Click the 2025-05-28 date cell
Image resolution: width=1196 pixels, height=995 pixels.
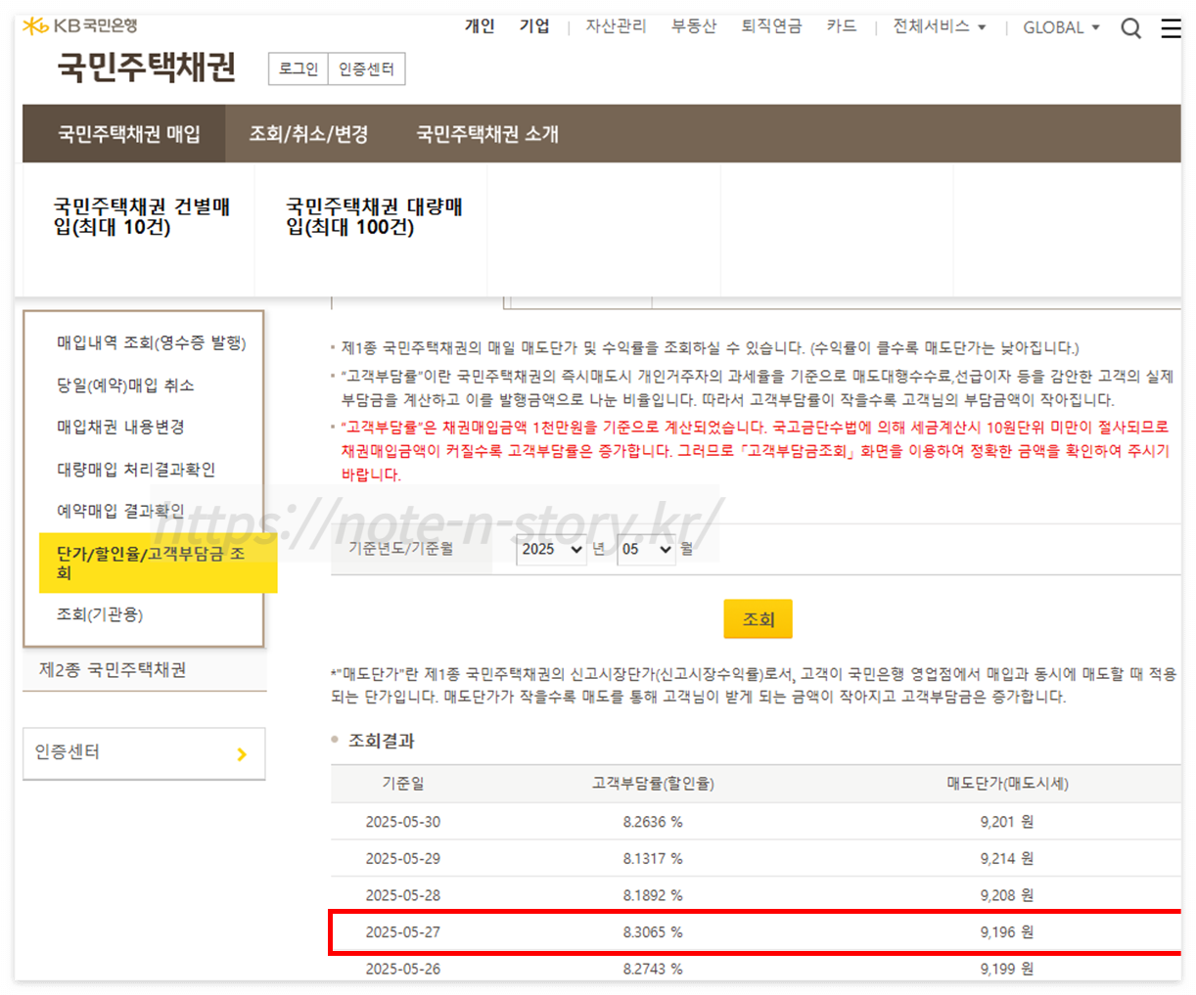402,895
